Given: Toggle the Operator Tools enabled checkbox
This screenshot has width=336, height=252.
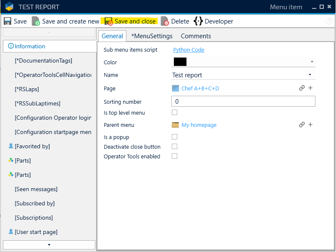Looking at the screenshot, I should click(x=175, y=156).
